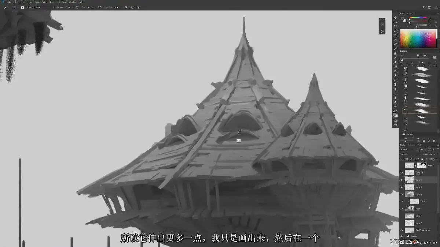Select the Clone Stamp tool
440x247 pixels.
pyautogui.click(x=395, y=53)
